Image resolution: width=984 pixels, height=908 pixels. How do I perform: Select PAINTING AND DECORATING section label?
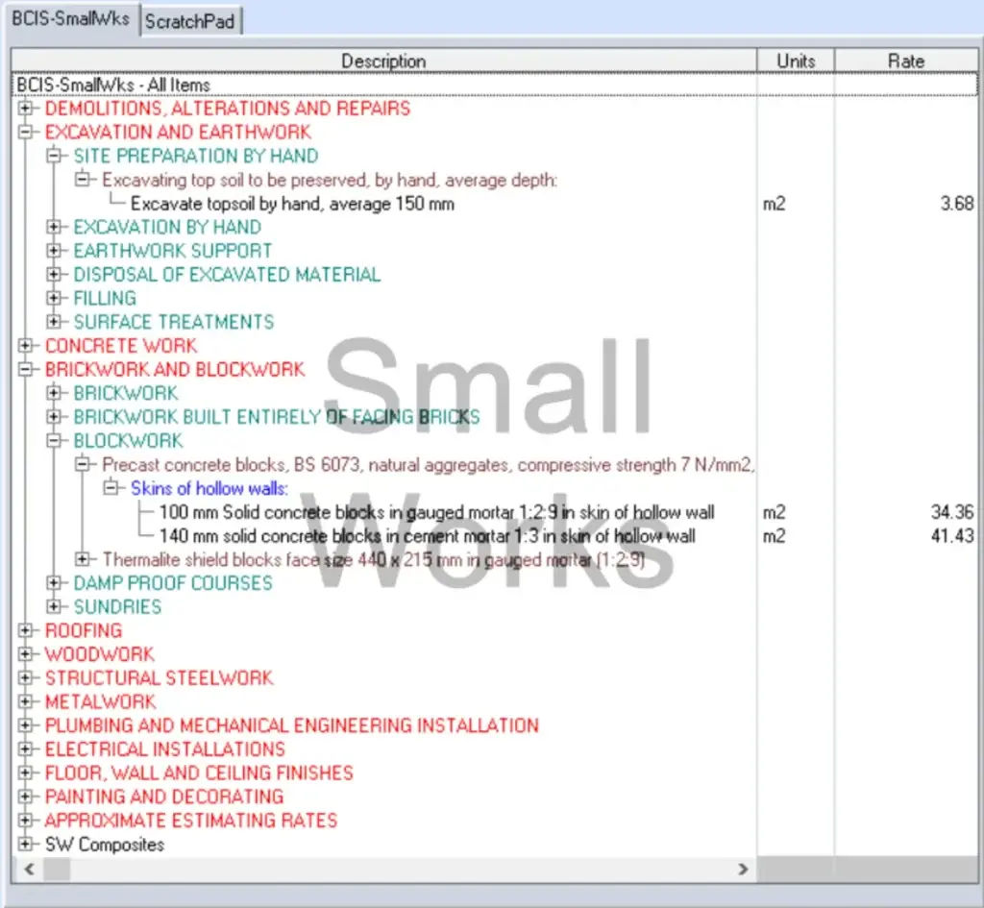(163, 797)
